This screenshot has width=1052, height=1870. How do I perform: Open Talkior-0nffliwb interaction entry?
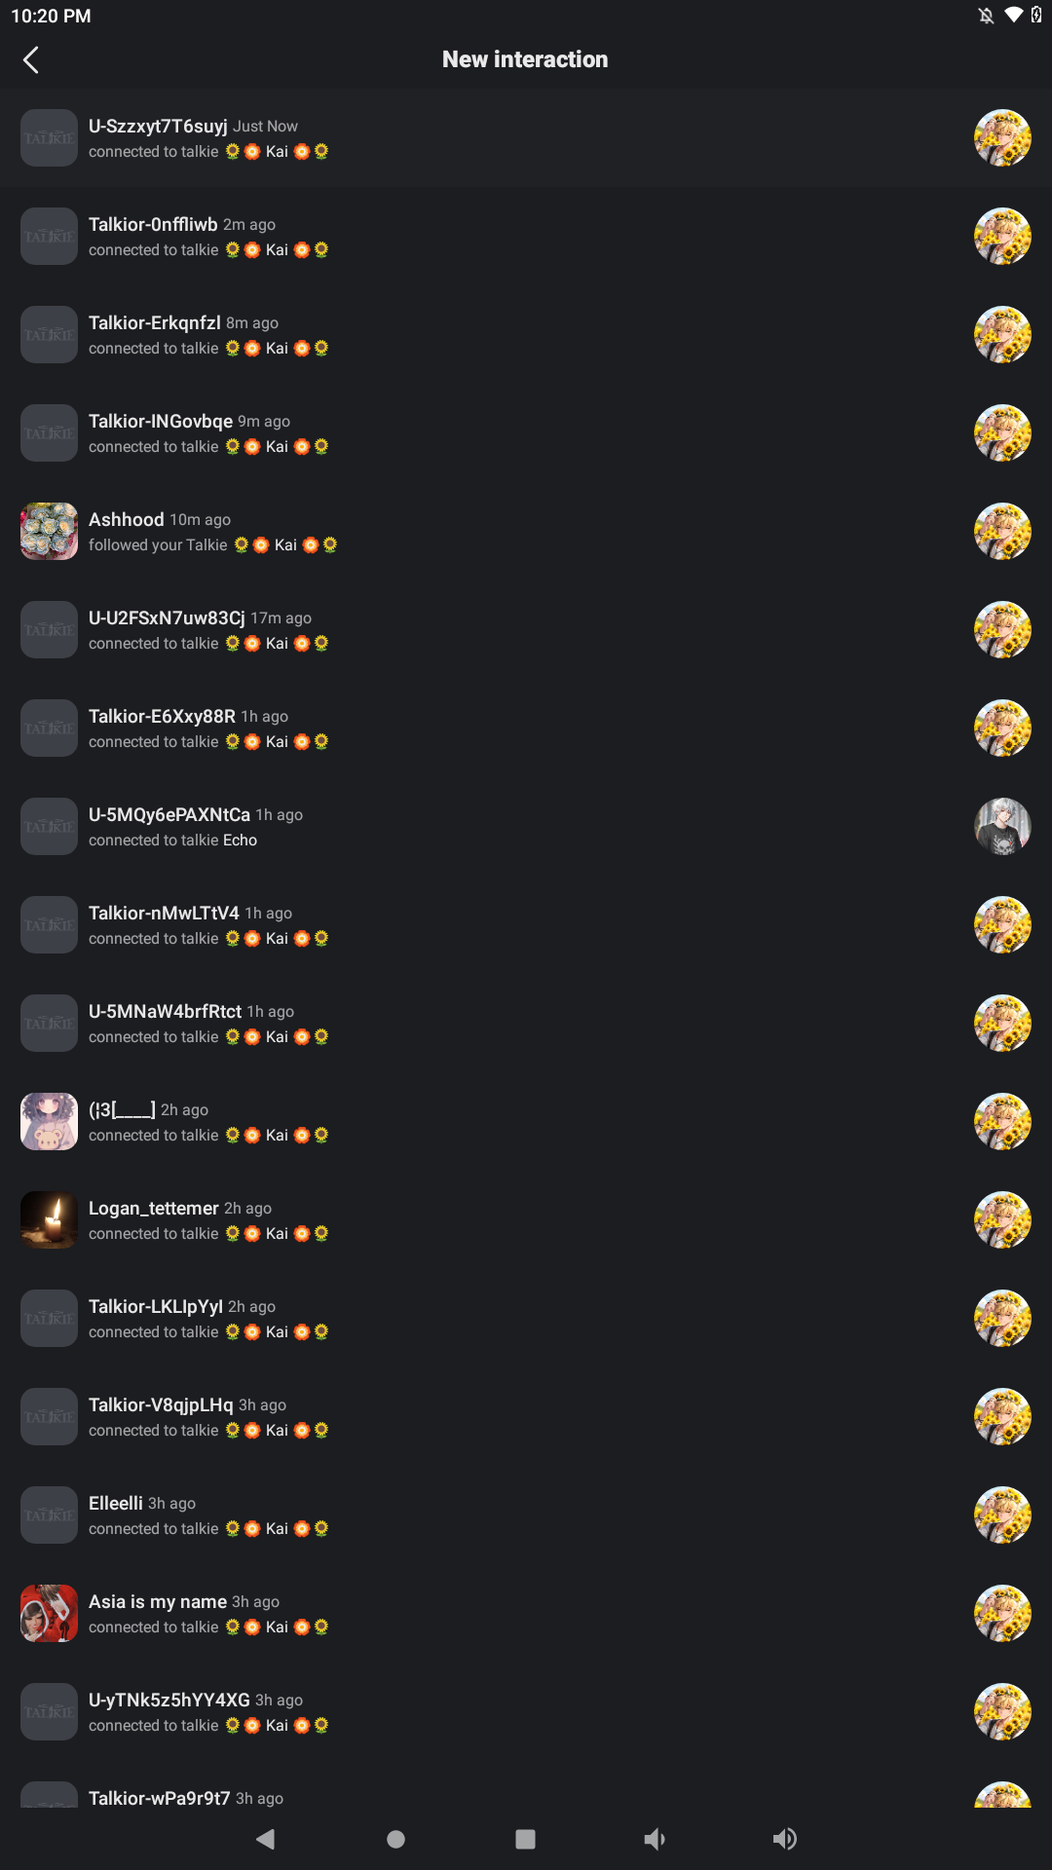[526, 237]
